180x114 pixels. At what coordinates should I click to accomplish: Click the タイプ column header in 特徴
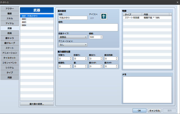pos(132,14)
